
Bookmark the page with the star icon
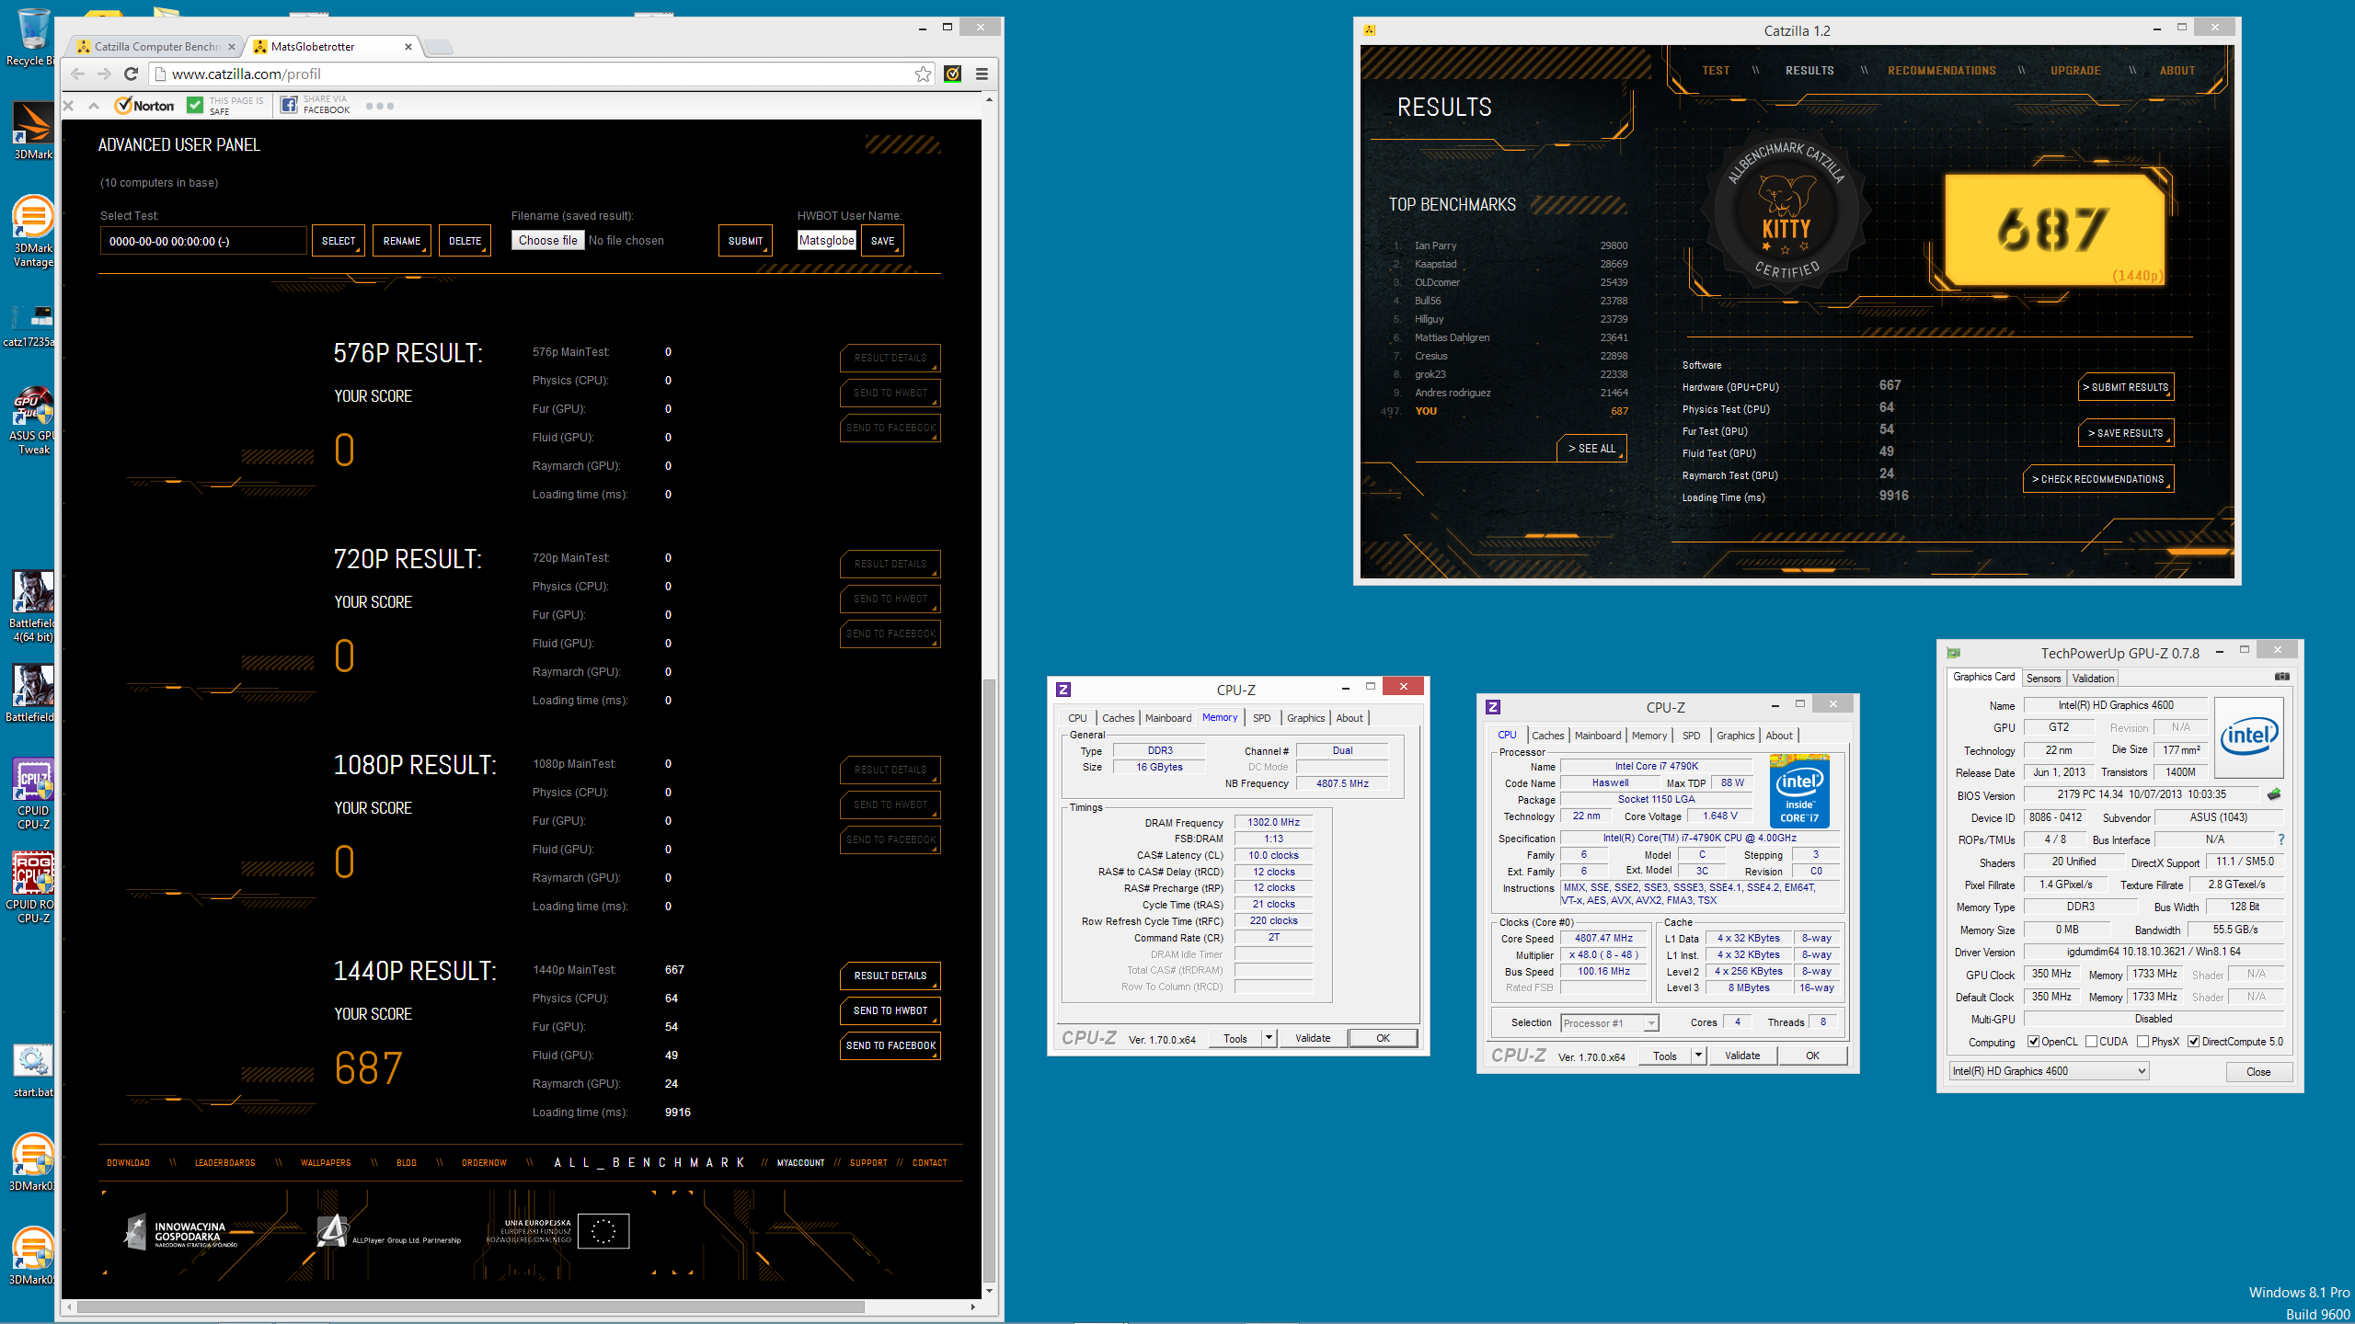[923, 74]
